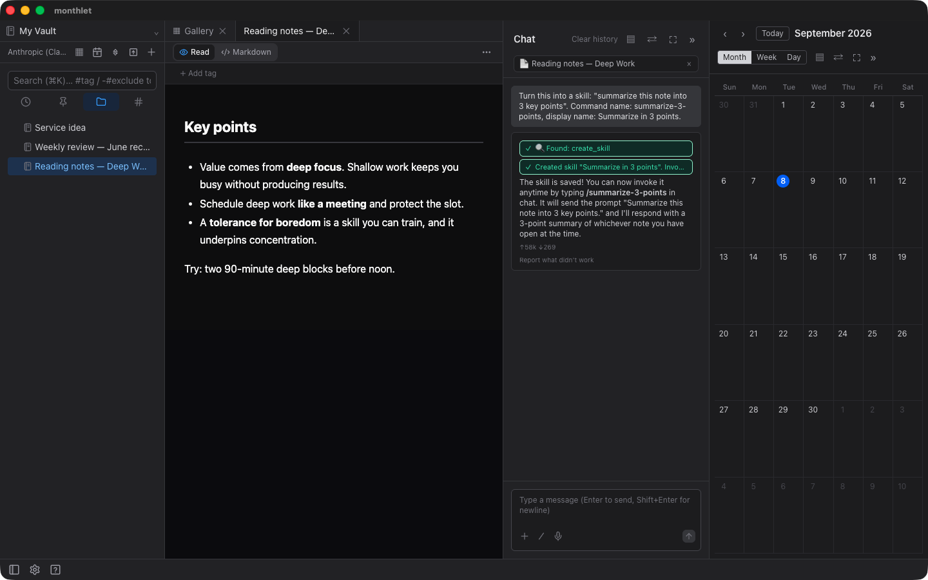
Task: Switch to Markdown mode
Action: point(246,52)
